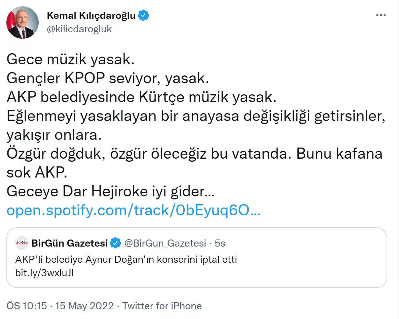Image resolution: width=399 pixels, height=319 pixels.
Task: Open the open.spotify.com track link
Action: 133,211
